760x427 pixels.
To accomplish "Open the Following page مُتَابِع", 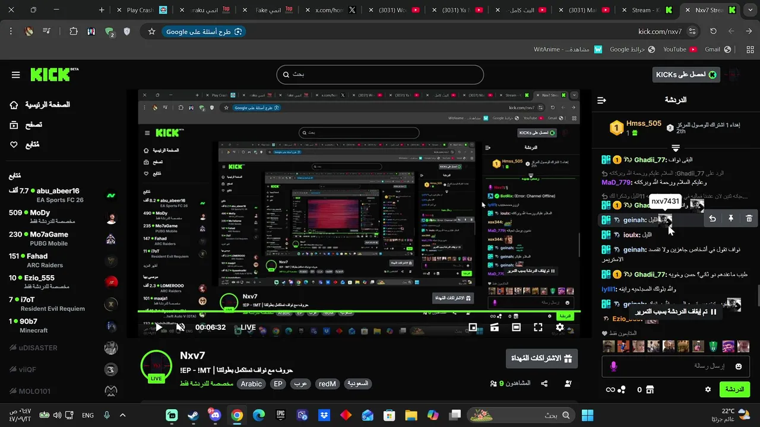I will point(25,144).
